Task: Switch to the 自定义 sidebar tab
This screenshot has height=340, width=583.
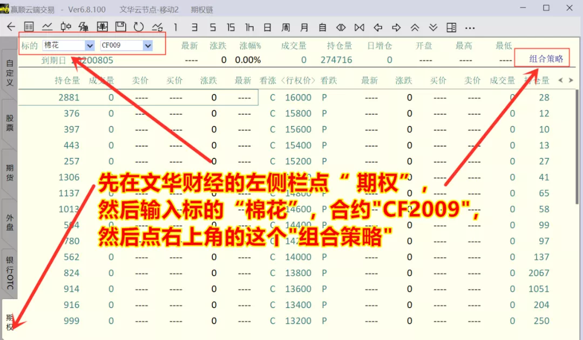Action: click(10, 72)
